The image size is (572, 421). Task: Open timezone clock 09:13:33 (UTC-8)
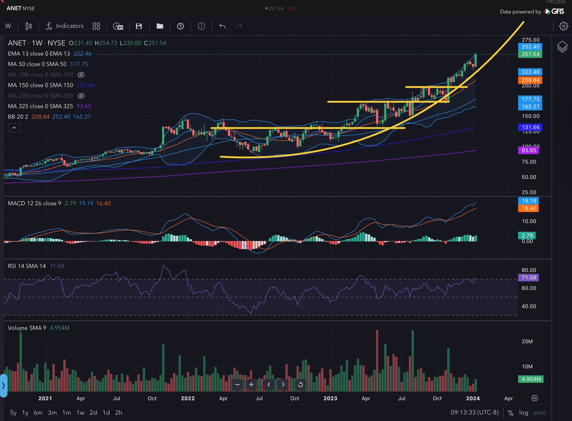point(475,412)
